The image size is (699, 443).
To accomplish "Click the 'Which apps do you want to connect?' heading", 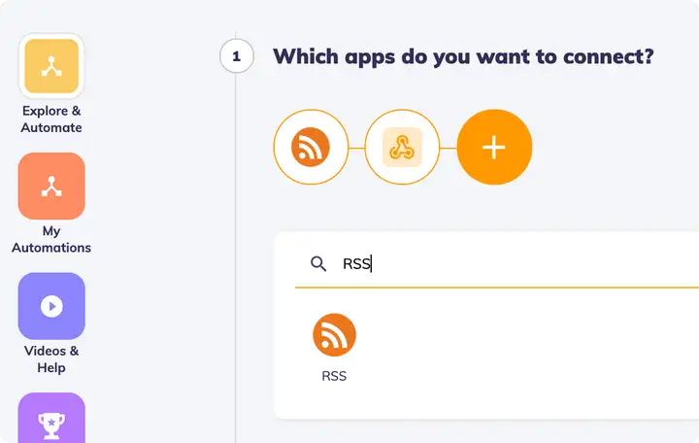I will [463, 56].
